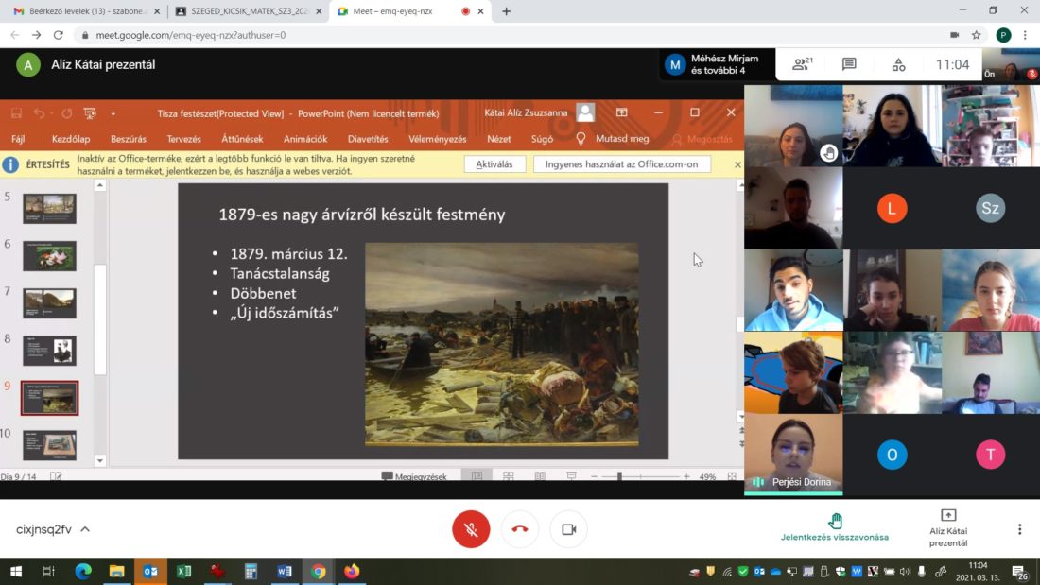Open Excel from the taskbar

point(183,571)
